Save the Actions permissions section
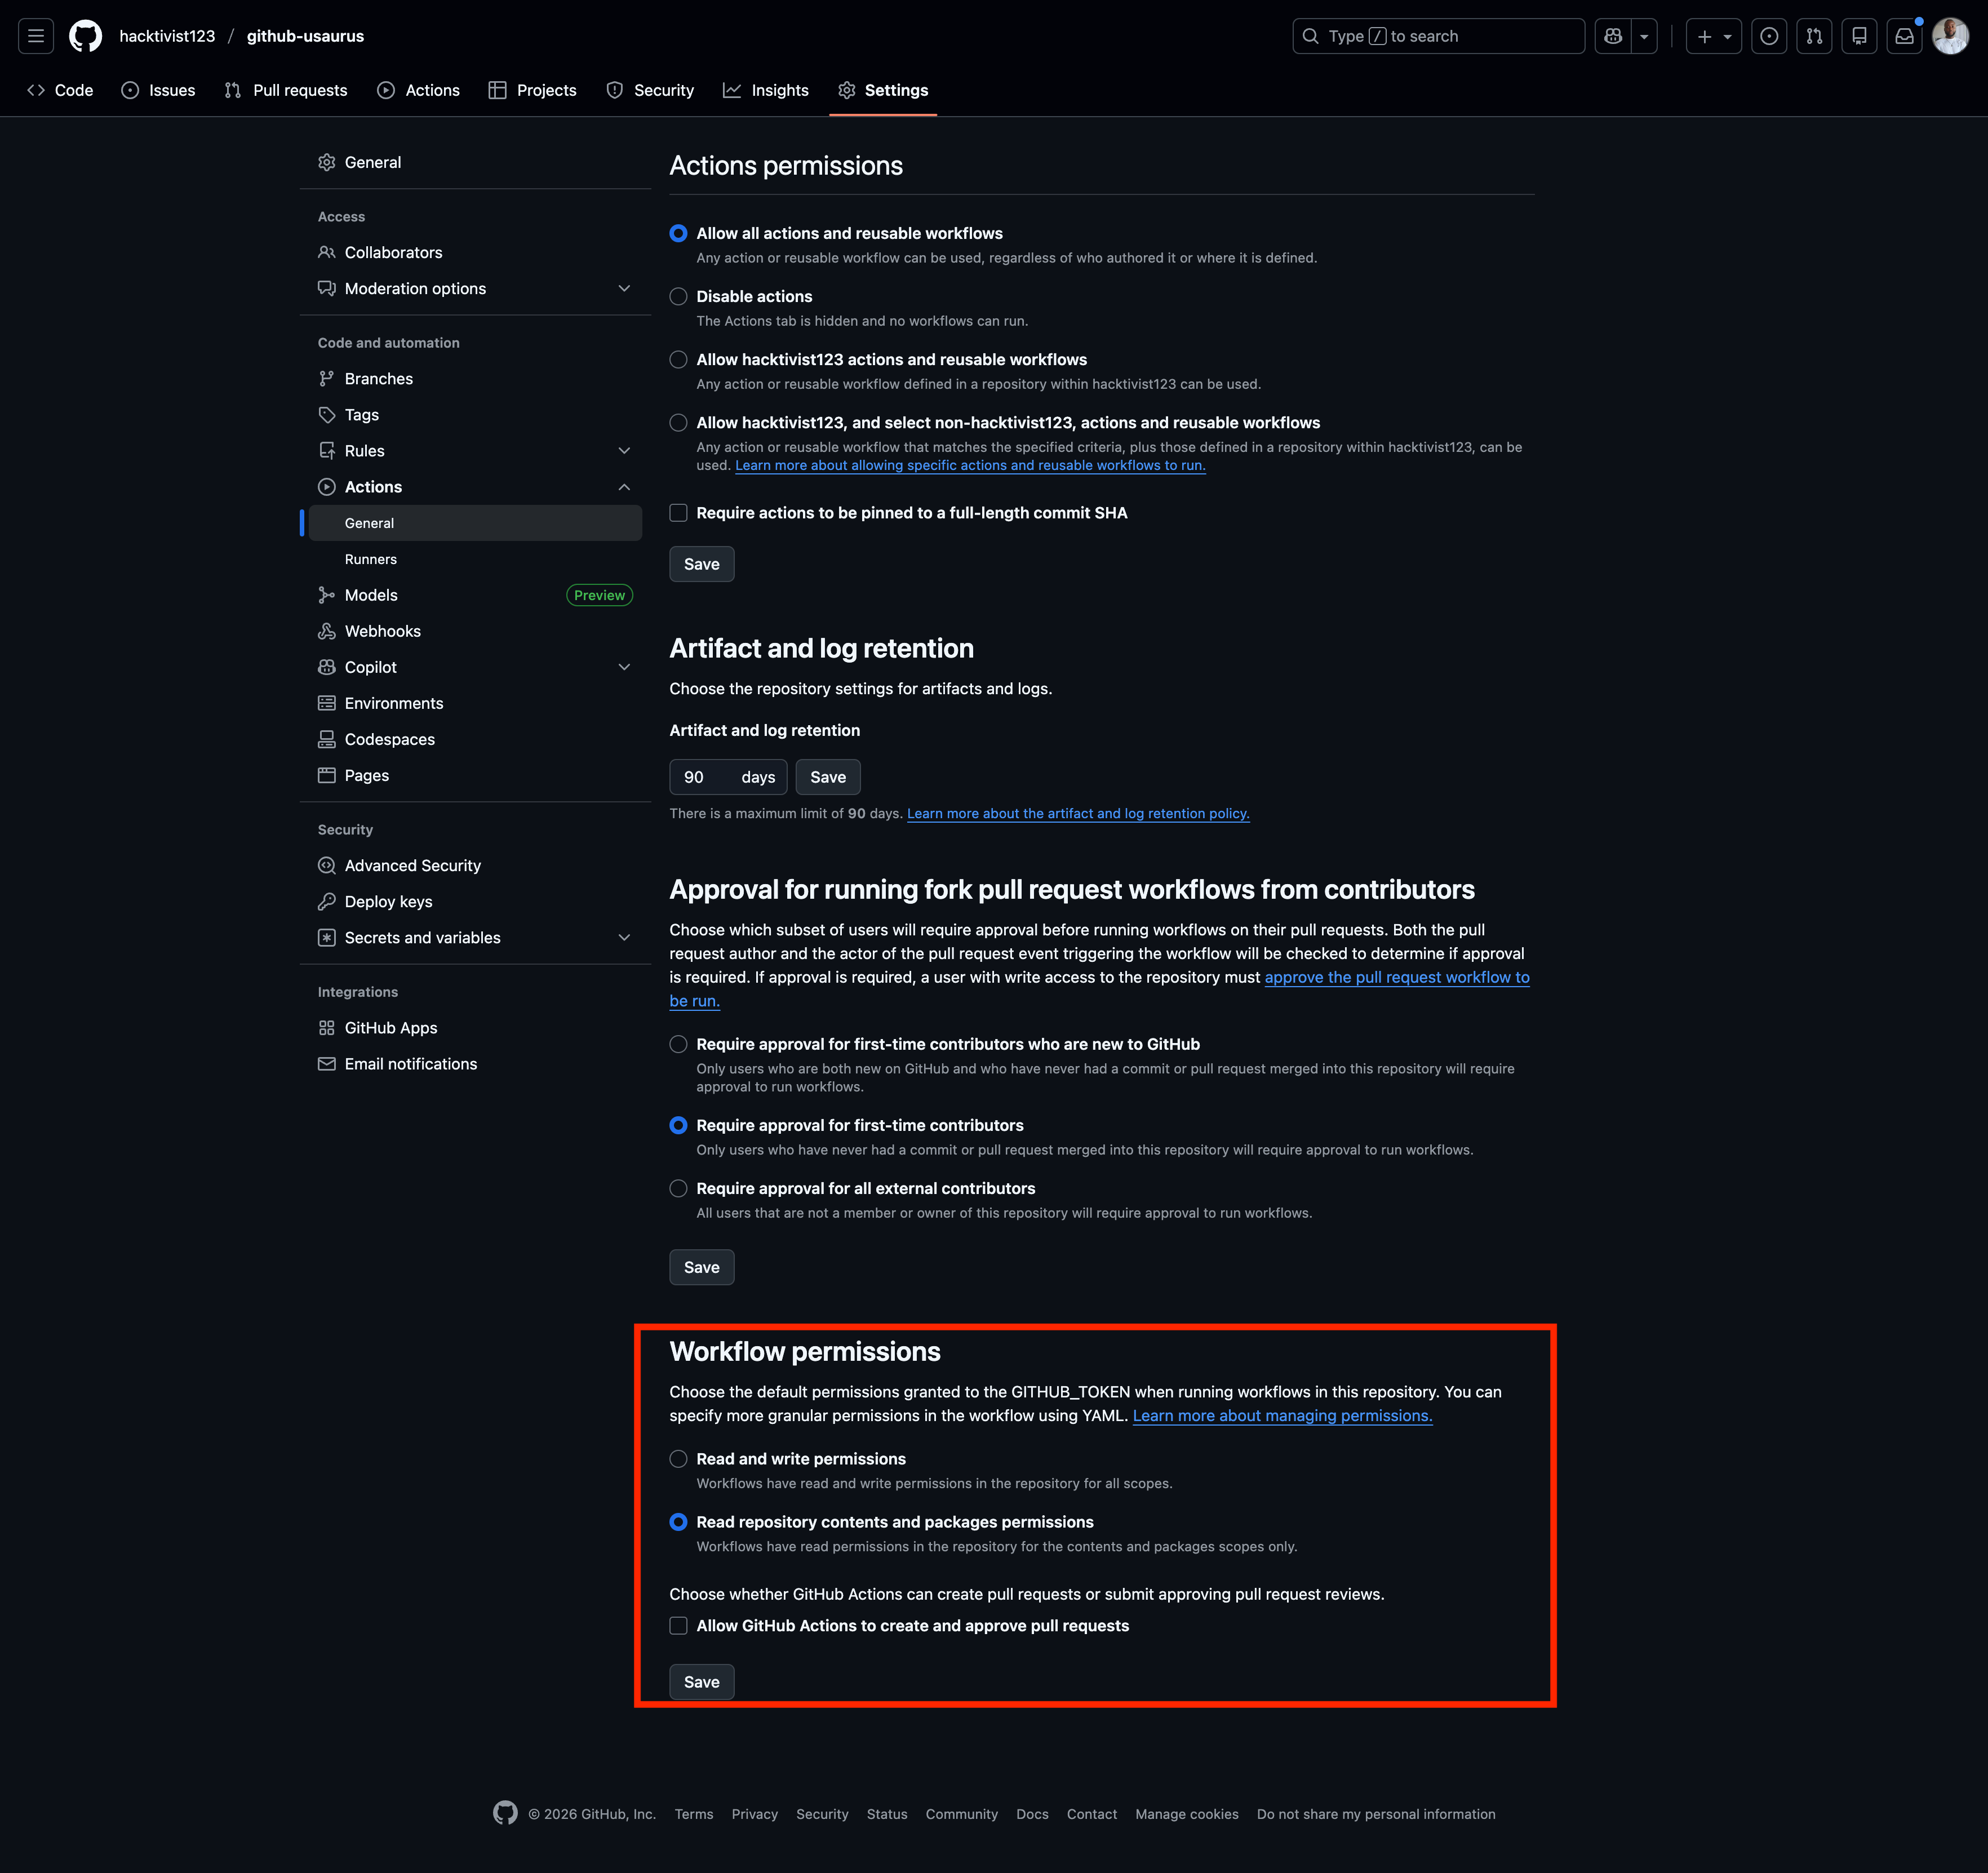The image size is (1988, 1873). (701, 564)
